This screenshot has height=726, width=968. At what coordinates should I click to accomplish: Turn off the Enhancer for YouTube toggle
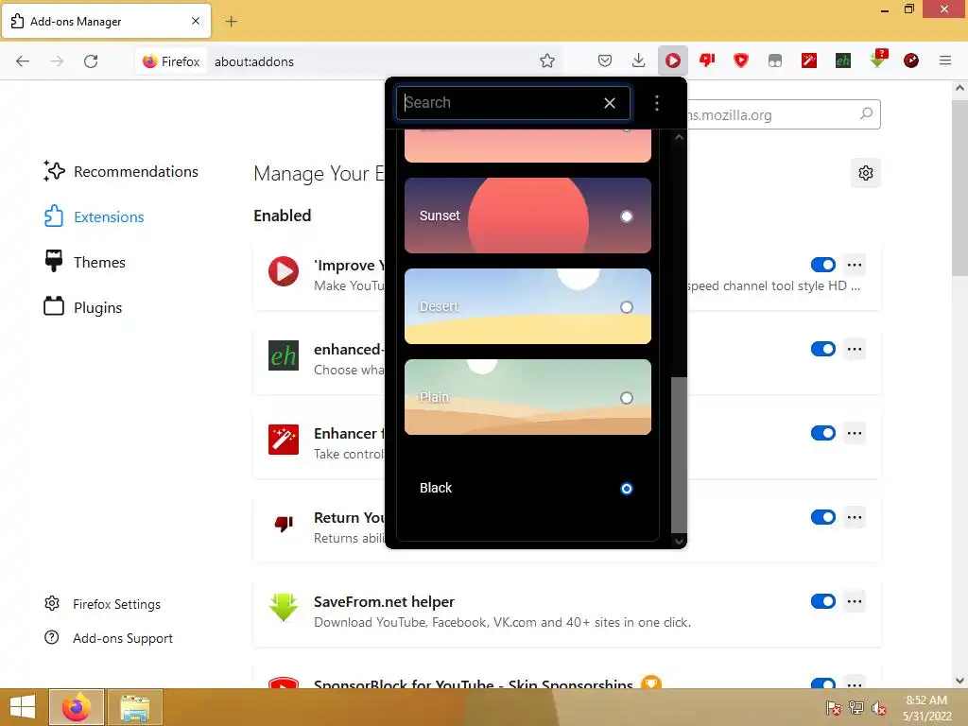(x=823, y=433)
